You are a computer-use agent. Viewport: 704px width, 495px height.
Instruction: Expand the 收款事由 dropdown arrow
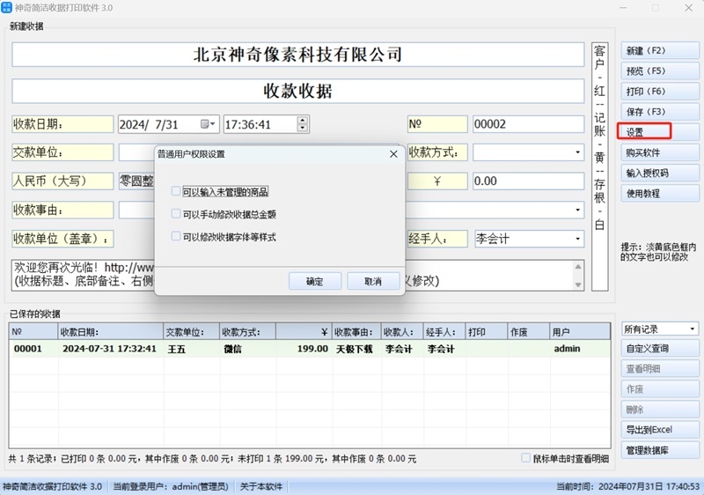click(577, 211)
